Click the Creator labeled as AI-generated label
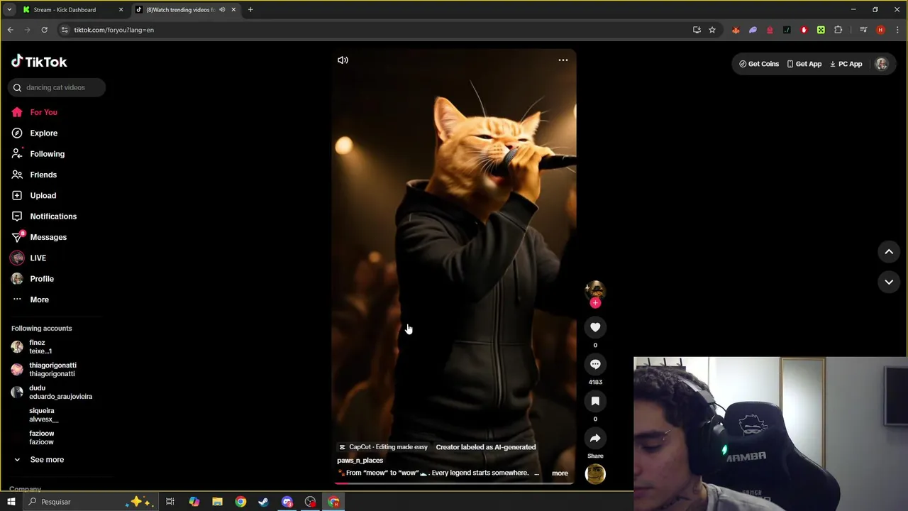This screenshot has width=908, height=511. pyautogui.click(x=486, y=447)
